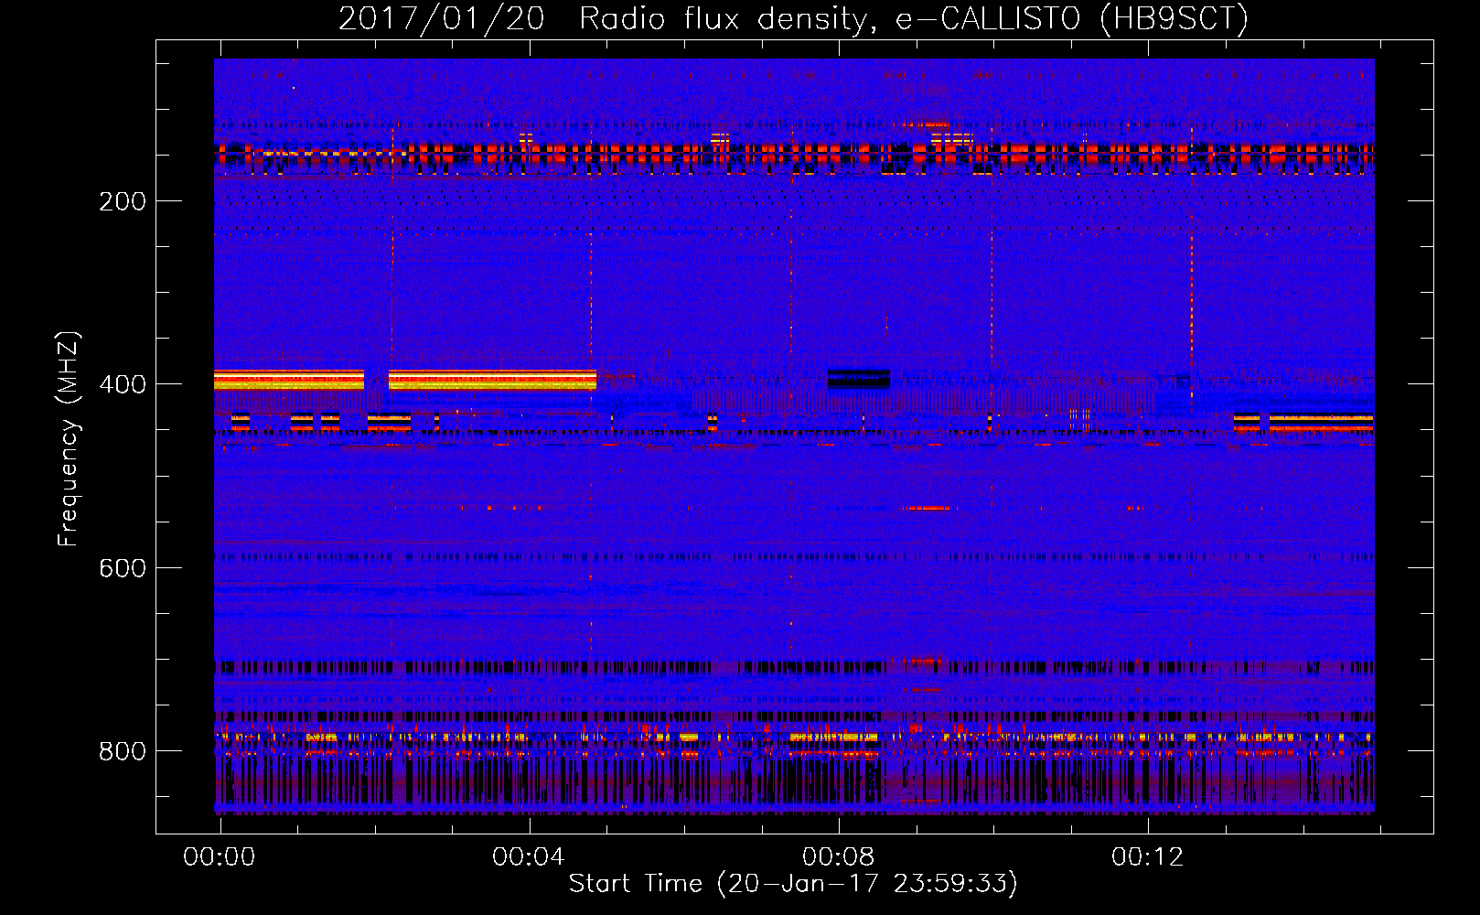1480x915 pixels.
Task: Click the 00:12 time tick label
Action: 1147,857
